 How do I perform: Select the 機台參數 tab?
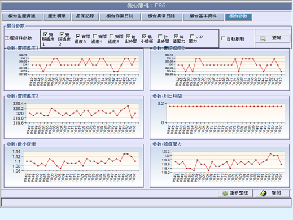click(238, 17)
